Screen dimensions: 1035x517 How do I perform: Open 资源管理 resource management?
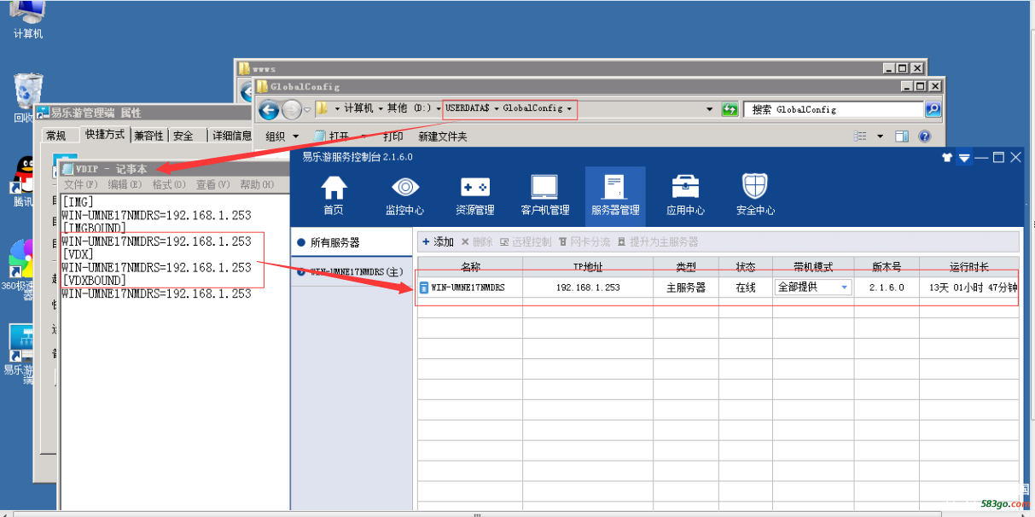tap(475, 195)
